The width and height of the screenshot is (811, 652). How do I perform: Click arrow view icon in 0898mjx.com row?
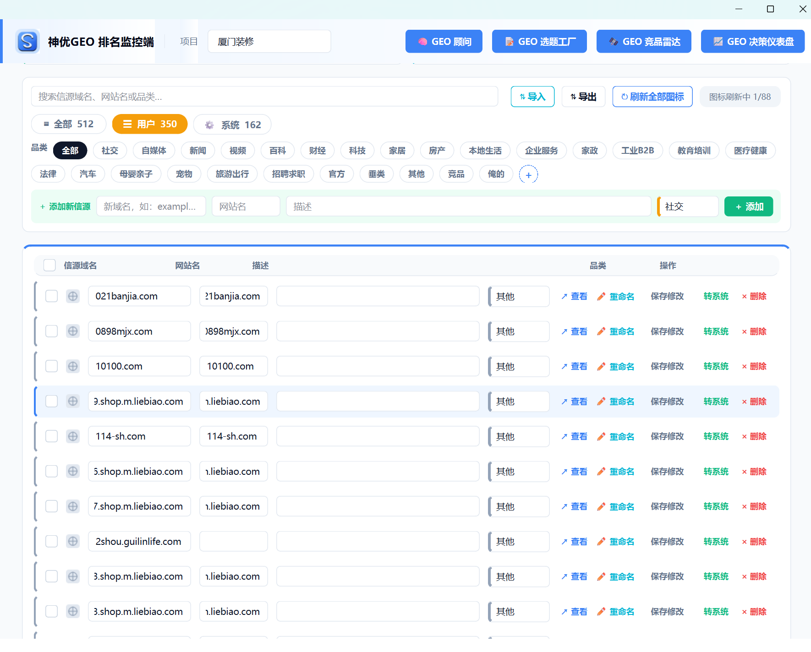coord(564,331)
